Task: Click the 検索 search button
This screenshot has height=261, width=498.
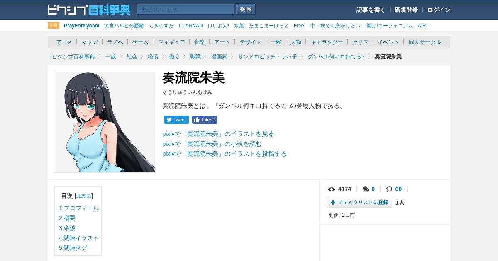Action: 246,9
